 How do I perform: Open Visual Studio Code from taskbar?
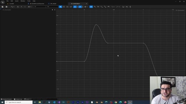point(54,102)
